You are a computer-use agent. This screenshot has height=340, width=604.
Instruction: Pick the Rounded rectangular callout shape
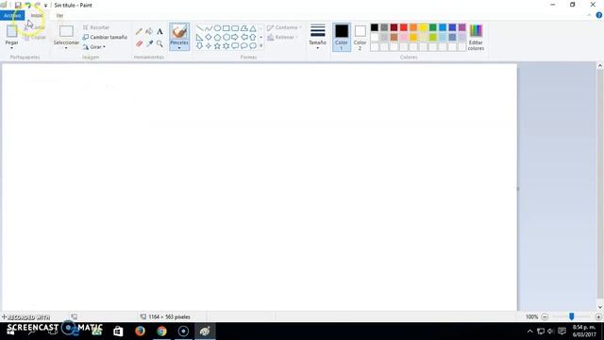coord(235,46)
